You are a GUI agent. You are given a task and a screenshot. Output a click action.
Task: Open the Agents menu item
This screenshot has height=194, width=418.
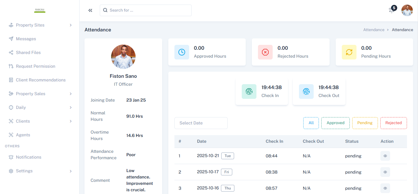pos(23,135)
